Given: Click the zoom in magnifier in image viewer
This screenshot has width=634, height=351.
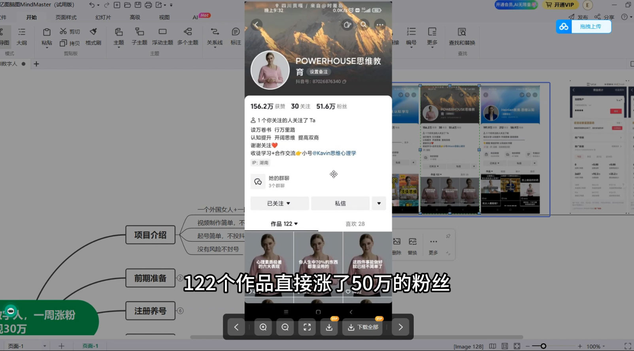Looking at the screenshot, I should [263, 327].
